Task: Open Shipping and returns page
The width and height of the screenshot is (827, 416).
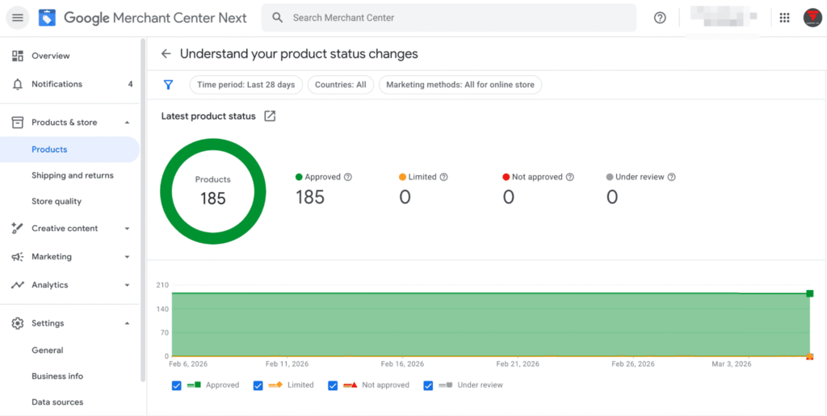Action: pos(73,175)
